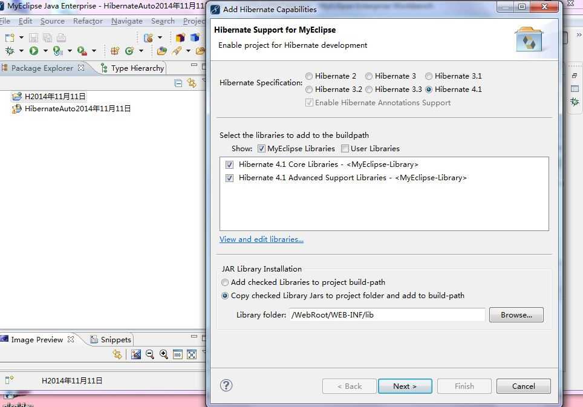Screen dimensions: 583x407
Task: Open dropdown arrow beside green Run icon
Action: pyautogui.click(x=45, y=51)
